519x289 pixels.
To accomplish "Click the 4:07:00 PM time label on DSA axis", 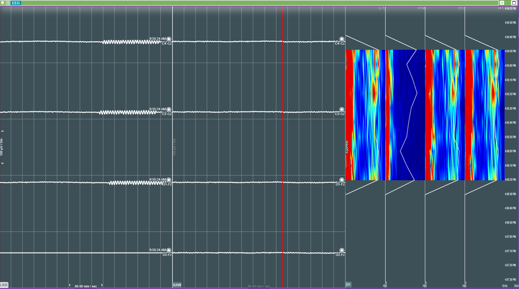I will point(510,237).
